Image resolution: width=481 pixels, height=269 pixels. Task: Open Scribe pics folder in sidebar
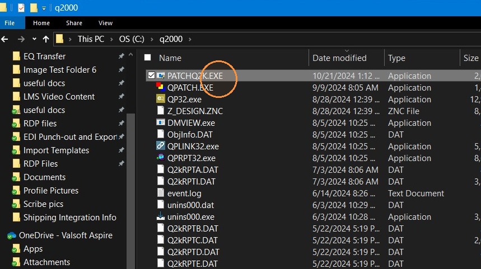(43, 204)
